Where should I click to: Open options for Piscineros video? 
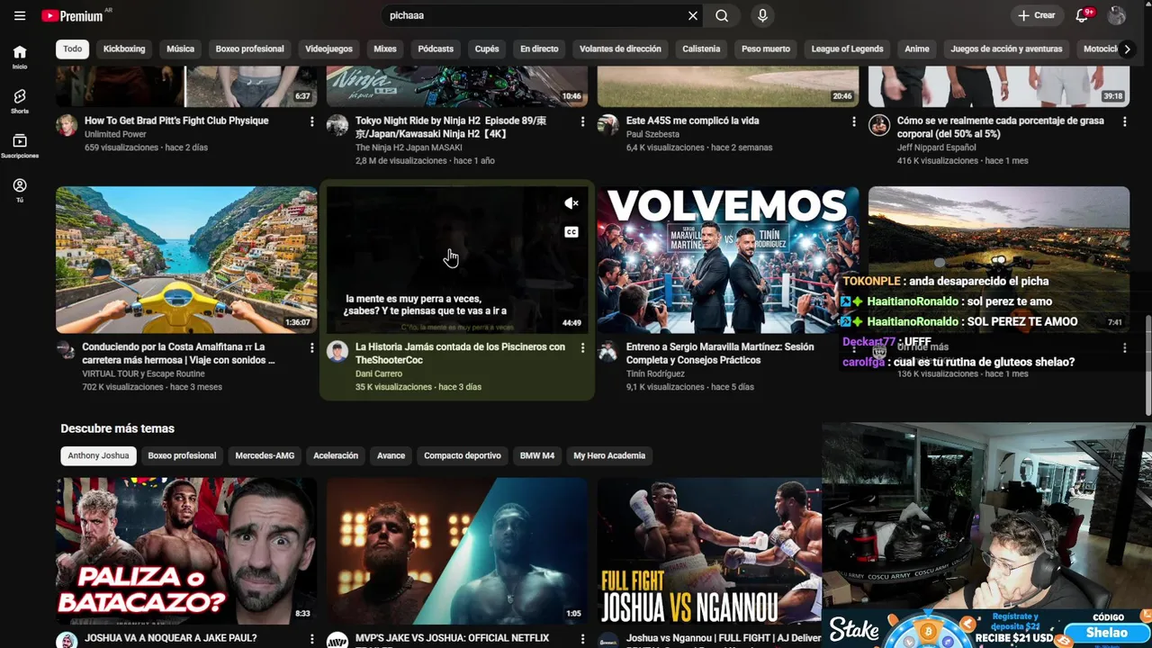[x=582, y=347]
